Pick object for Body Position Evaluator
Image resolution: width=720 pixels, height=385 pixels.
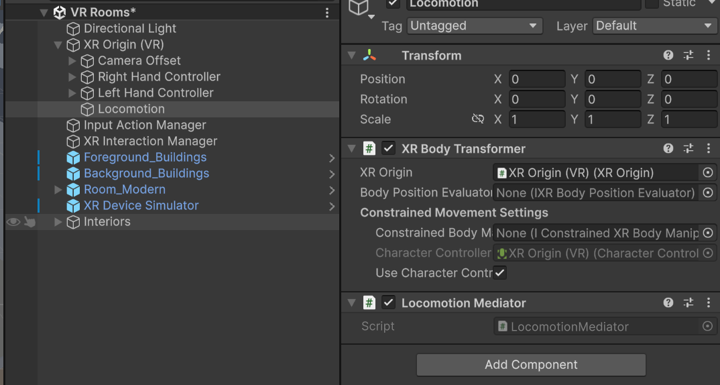tap(708, 193)
